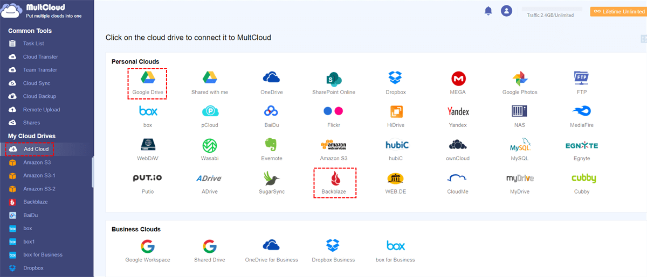Image resolution: width=647 pixels, height=277 pixels.
Task: Click the sidebar scrollbar
Action: click(93, 173)
